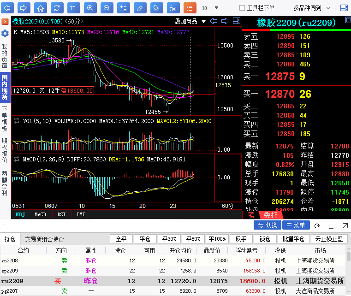Click the 全平 button
This screenshot has height=296, width=351.
point(121,239)
